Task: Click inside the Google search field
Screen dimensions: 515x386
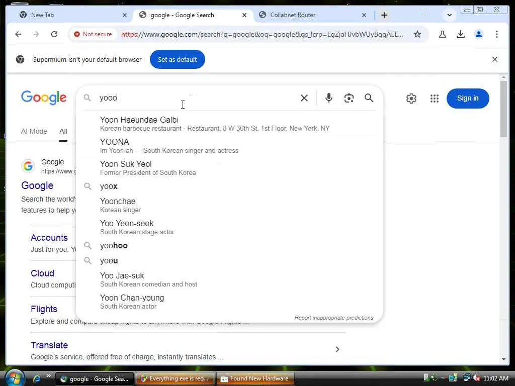Action: 197,98
